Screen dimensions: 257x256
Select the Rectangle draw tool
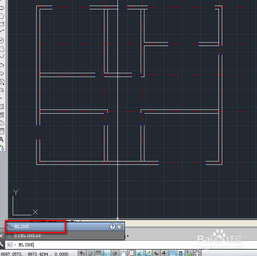click(2, 24)
